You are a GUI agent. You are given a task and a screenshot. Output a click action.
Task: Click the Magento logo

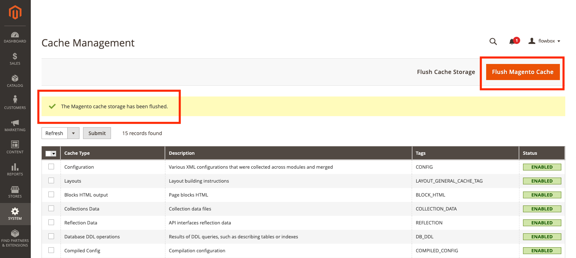click(x=15, y=13)
